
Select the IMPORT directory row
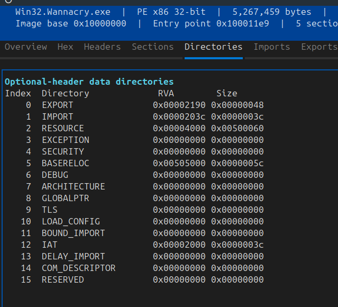click(x=134, y=117)
